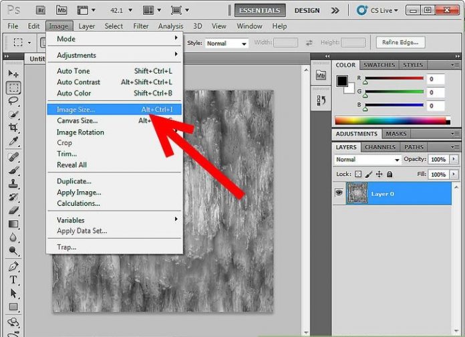The height and width of the screenshot is (337, 465).
Task: Click the Layer 0 thumbnail
Action: (x=357, y=194)
